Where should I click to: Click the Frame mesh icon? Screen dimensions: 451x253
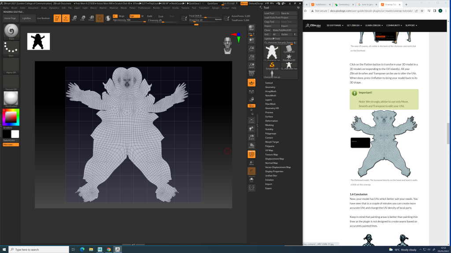(x=251, y=121)
